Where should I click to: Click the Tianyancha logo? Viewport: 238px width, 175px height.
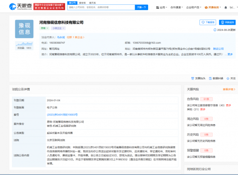pyautogui.click(x=20, y=6)
